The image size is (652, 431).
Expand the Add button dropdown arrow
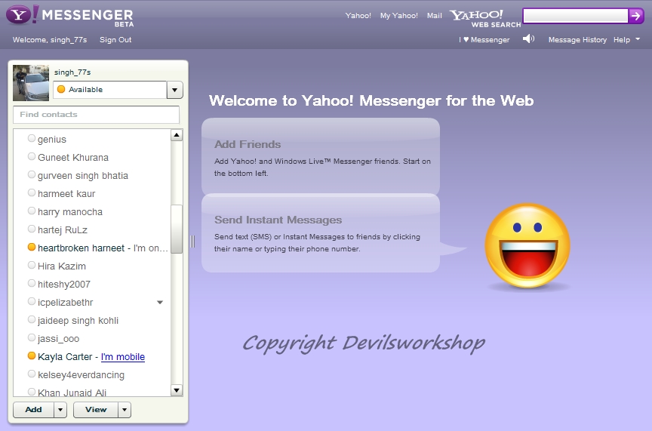pos(60,410)
